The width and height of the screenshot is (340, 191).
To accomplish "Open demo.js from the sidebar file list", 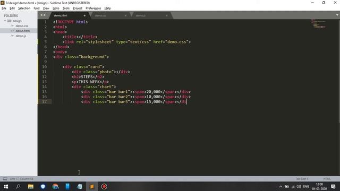I will pyautogui.click(x=21, y=36).
